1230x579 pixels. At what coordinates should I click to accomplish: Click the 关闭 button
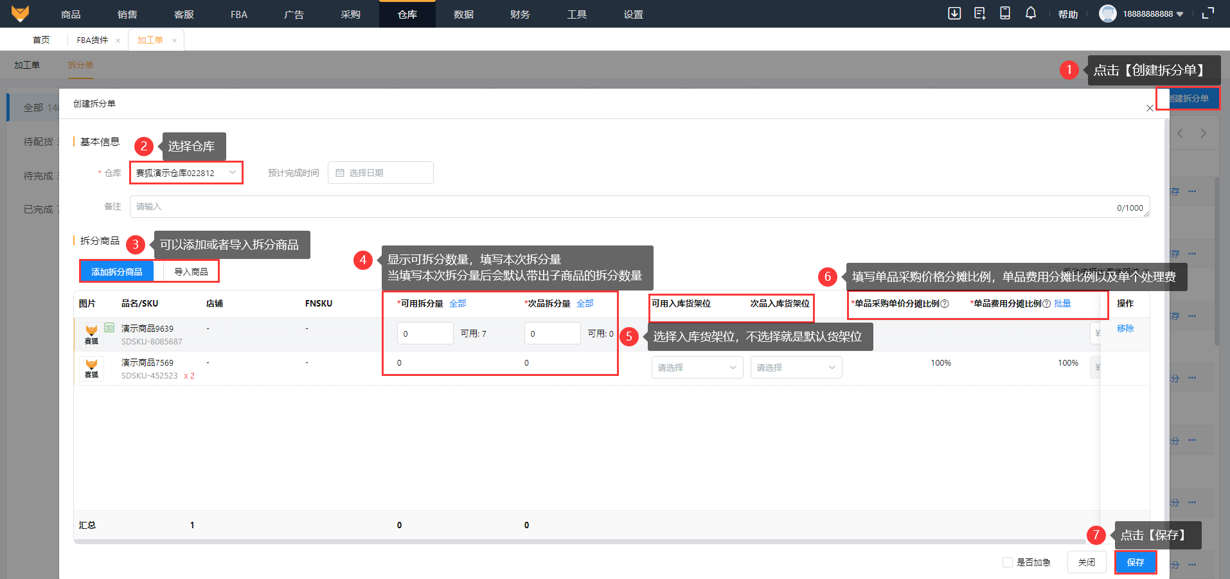click(x=1087, y=562)
